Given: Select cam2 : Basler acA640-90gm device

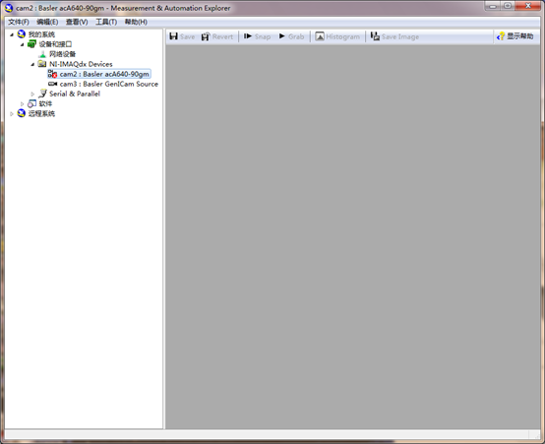Looking at the screenshot, I should [104, 74].
